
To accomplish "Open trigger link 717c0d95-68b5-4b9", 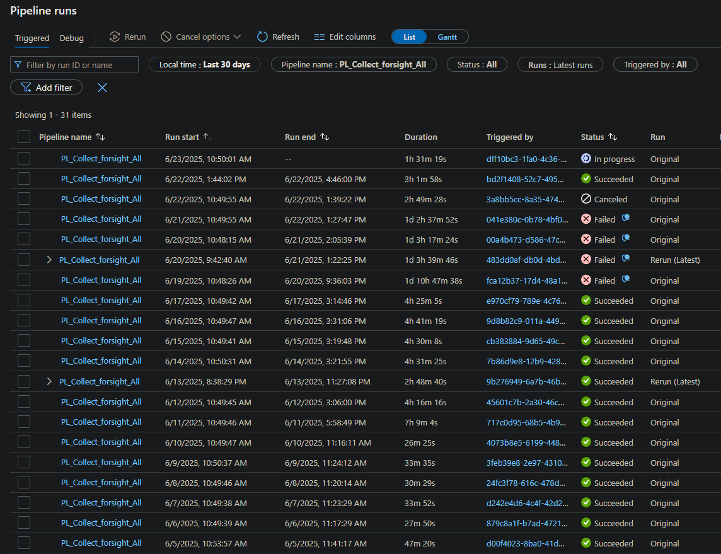I will (526, 422).
